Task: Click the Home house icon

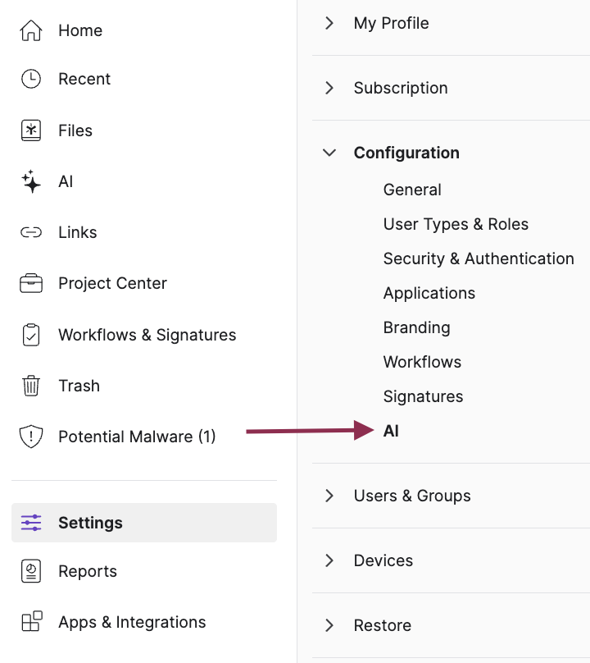Action: point(31,30)
